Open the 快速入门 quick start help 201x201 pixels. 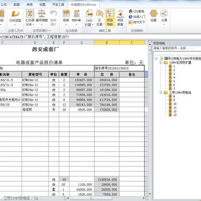tap(137, 17)
